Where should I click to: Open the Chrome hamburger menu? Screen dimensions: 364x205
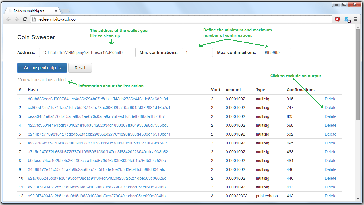click(x=355, y=19)
